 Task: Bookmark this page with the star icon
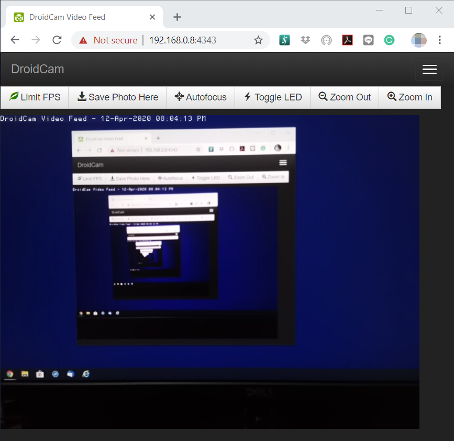tap(258, 40)
